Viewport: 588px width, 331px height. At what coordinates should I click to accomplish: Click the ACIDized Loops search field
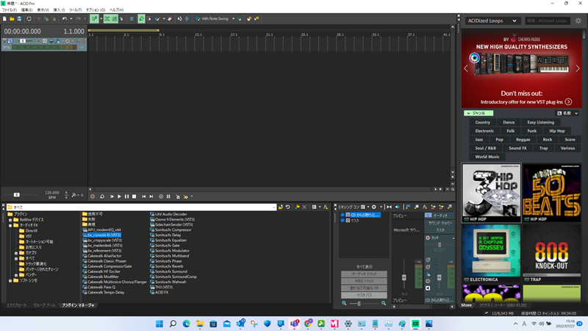pos(548,21)
